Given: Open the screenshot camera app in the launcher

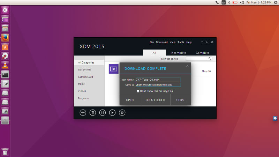Looking at the screenshot, I should click(5, 111).
